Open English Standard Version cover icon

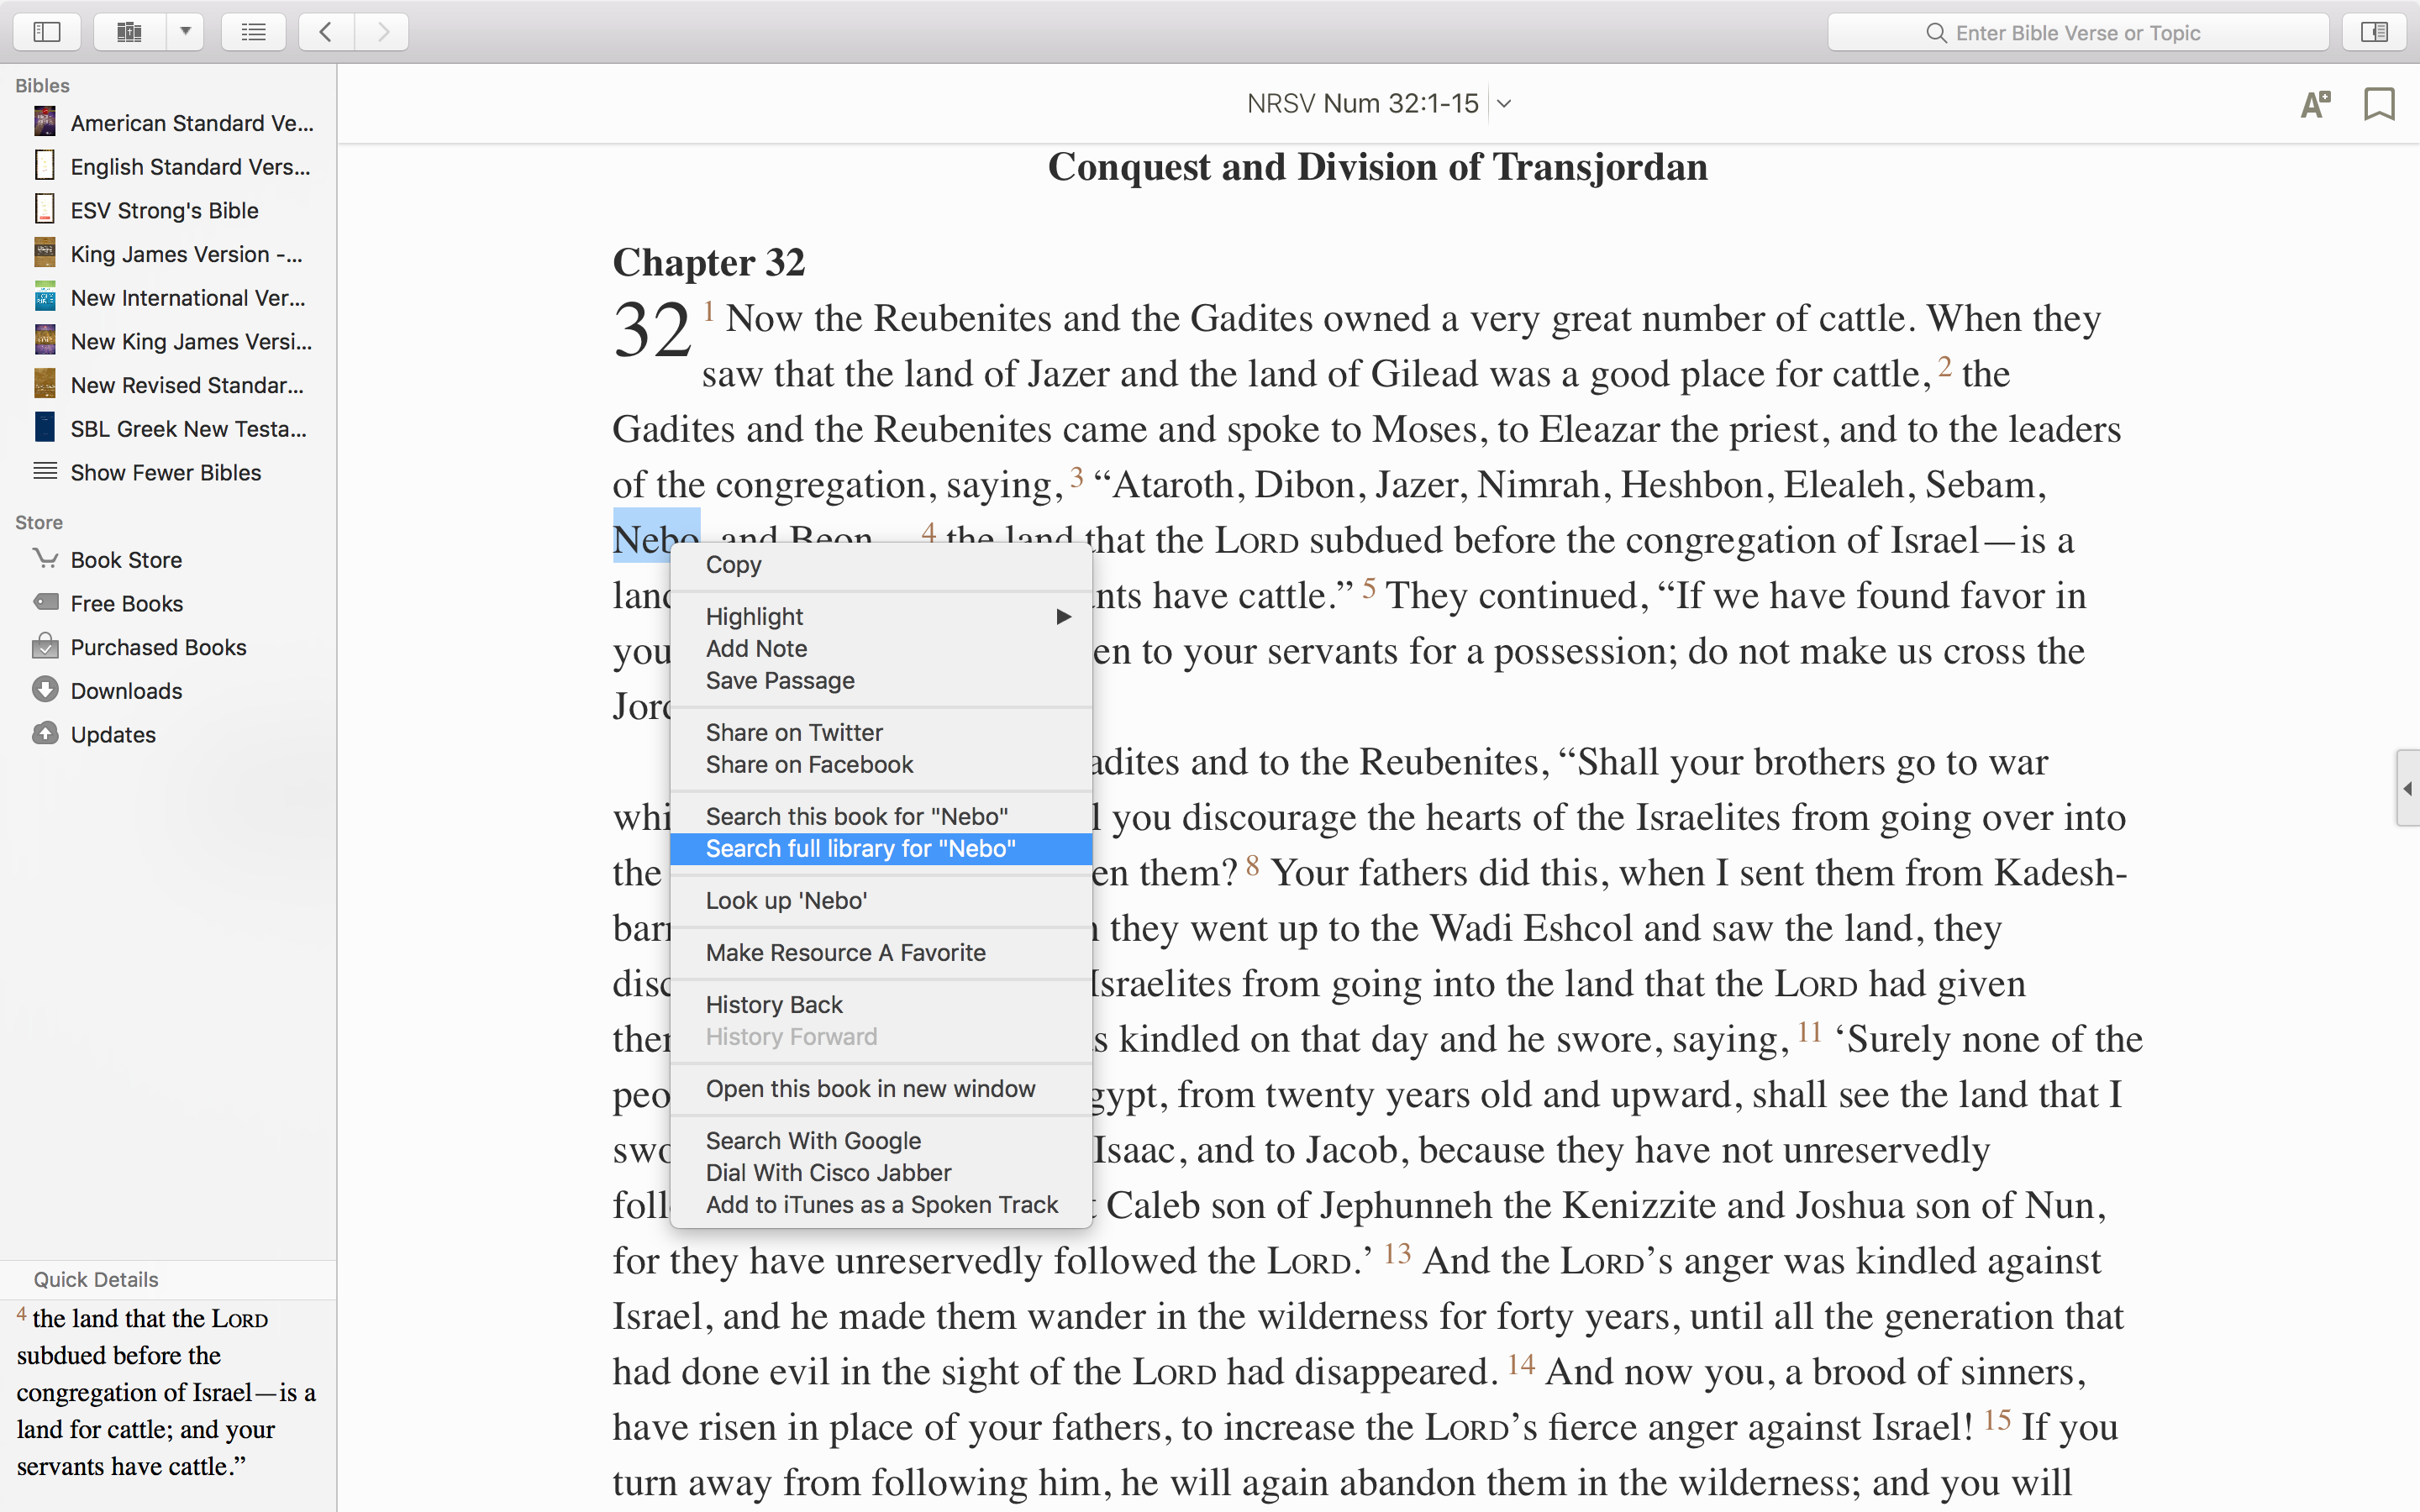[45, 165]
